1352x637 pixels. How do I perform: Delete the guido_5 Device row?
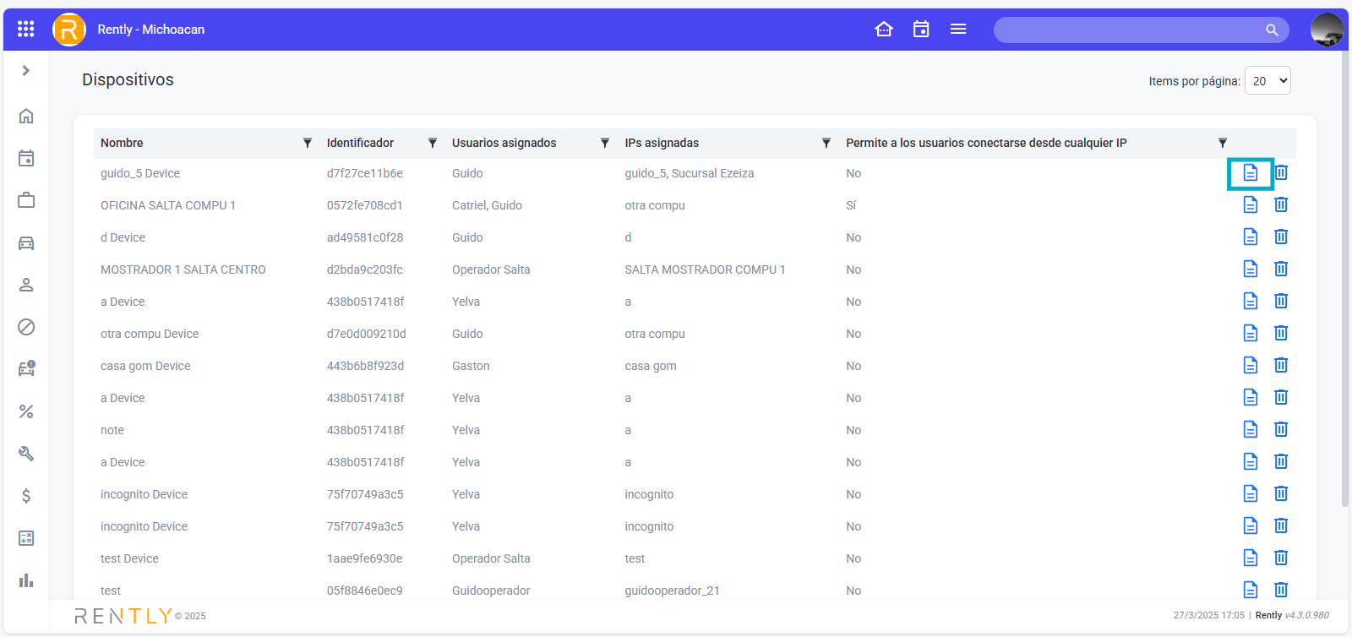(1281, 172)
